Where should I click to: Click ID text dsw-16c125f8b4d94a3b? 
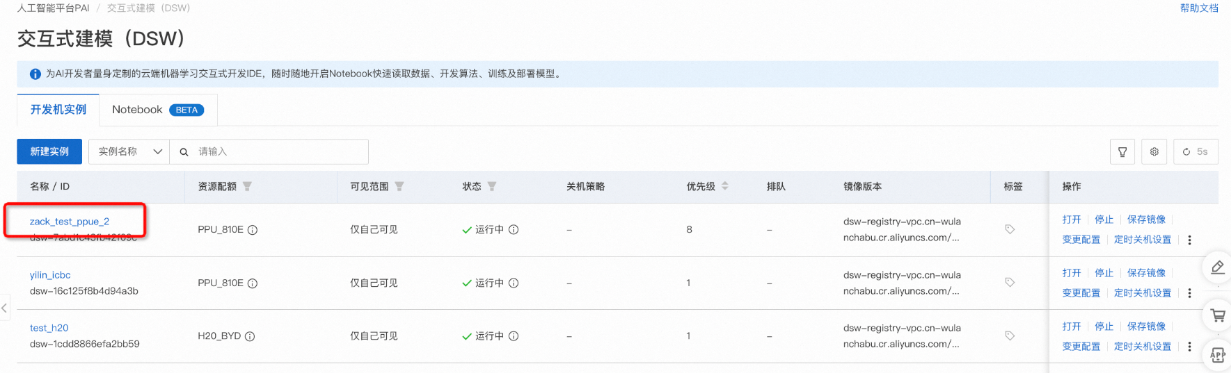click(84, 291)
